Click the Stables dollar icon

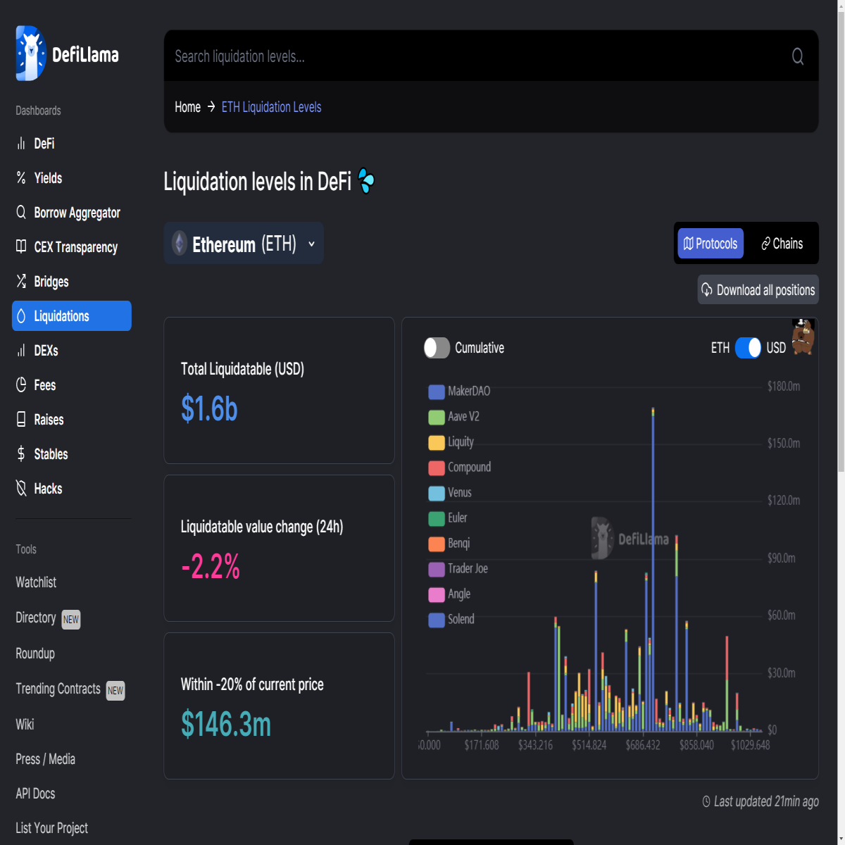click(21, 454)
